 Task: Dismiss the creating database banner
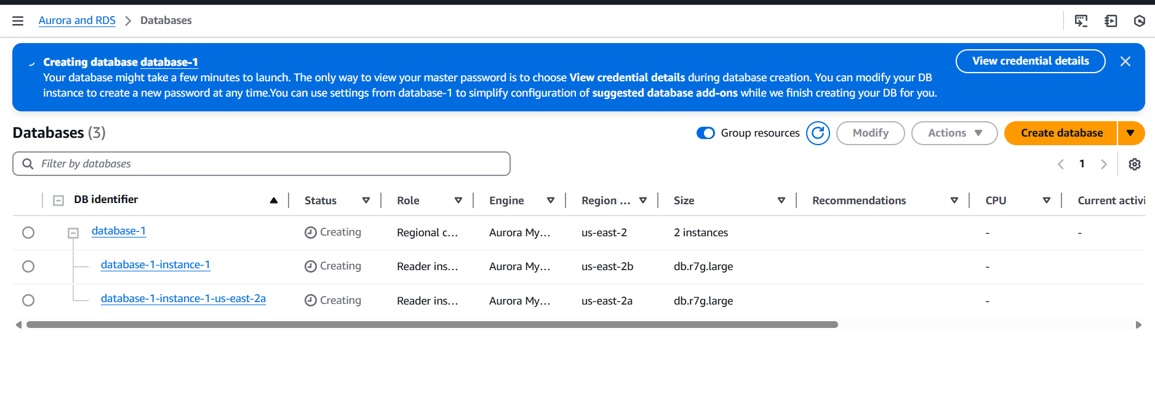1125,62
